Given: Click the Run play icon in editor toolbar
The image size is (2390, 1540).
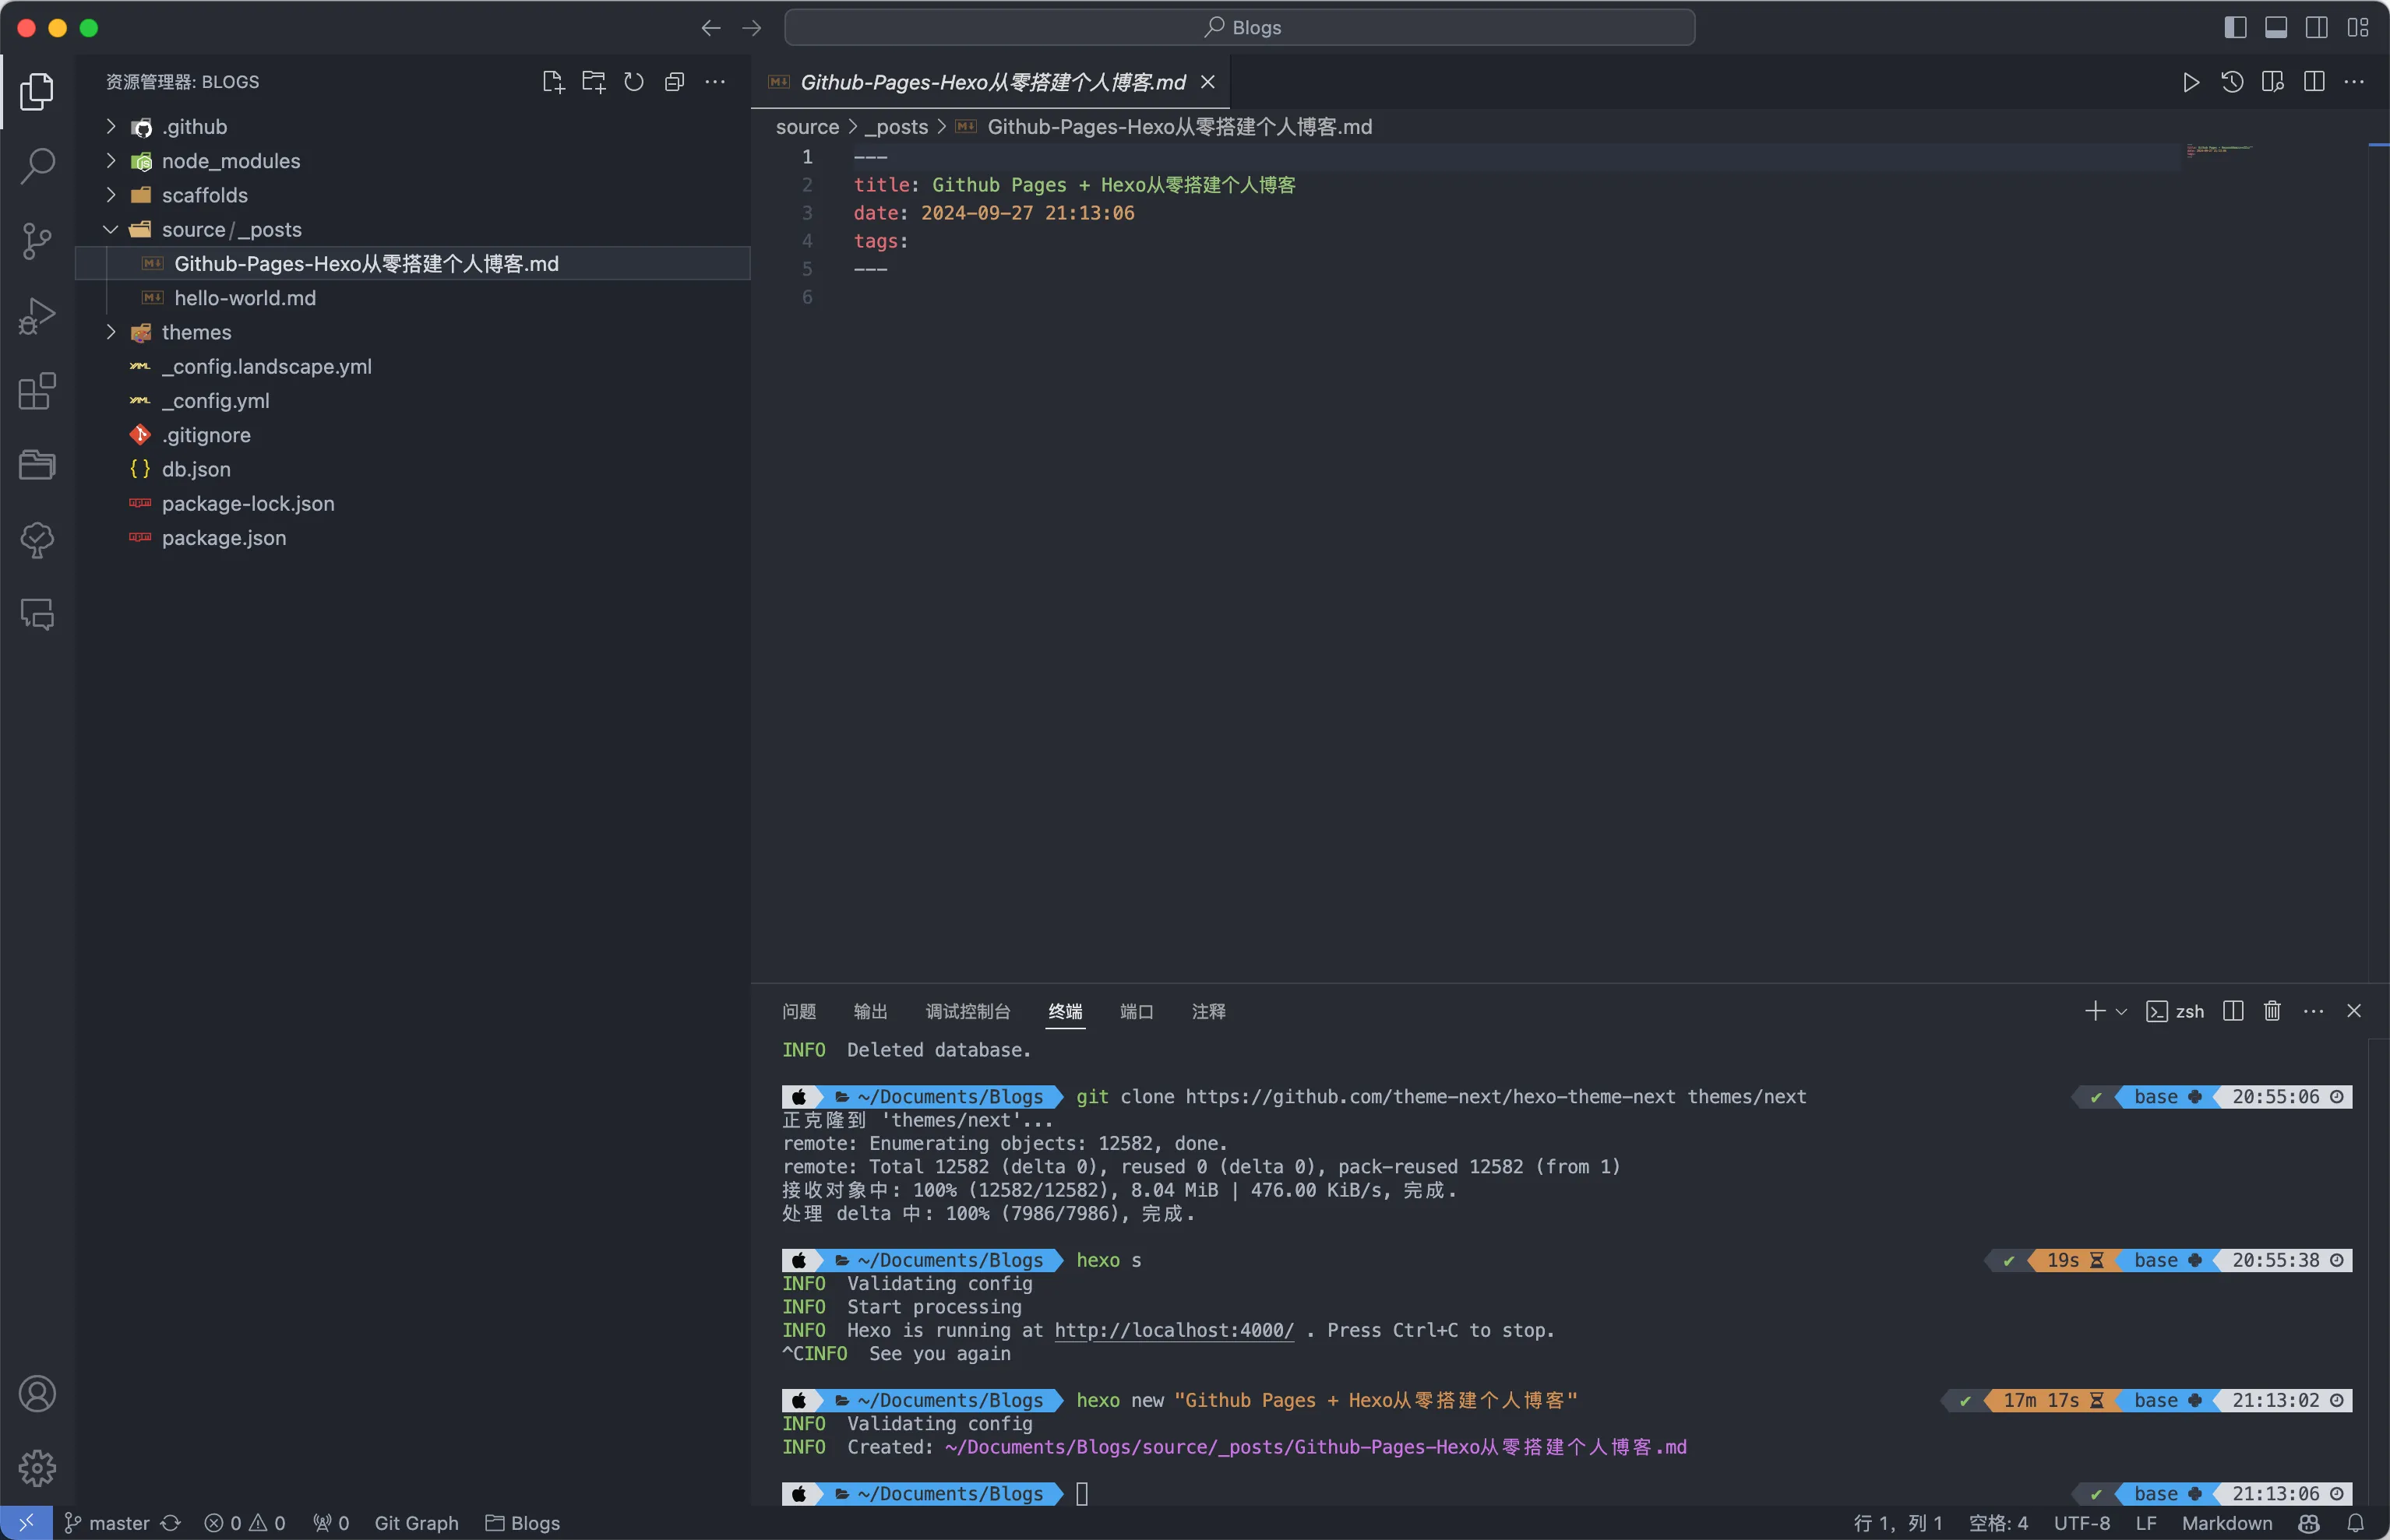Looking at the screenshot, I should coord(2191,82).
